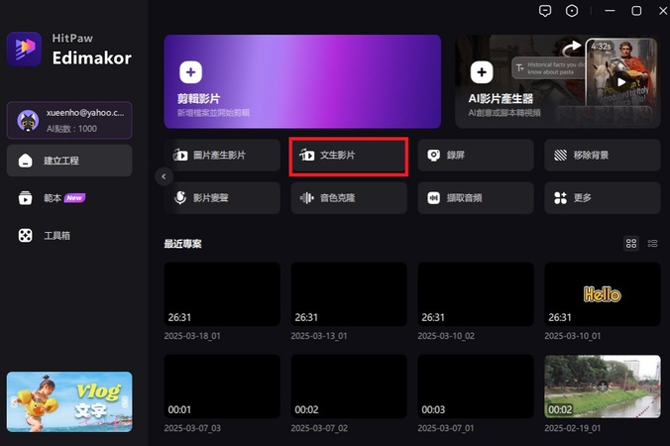This screenshot has width=670, height=446.
Task: Open 範本 templates in the sidebar
Action: [69, 198]
